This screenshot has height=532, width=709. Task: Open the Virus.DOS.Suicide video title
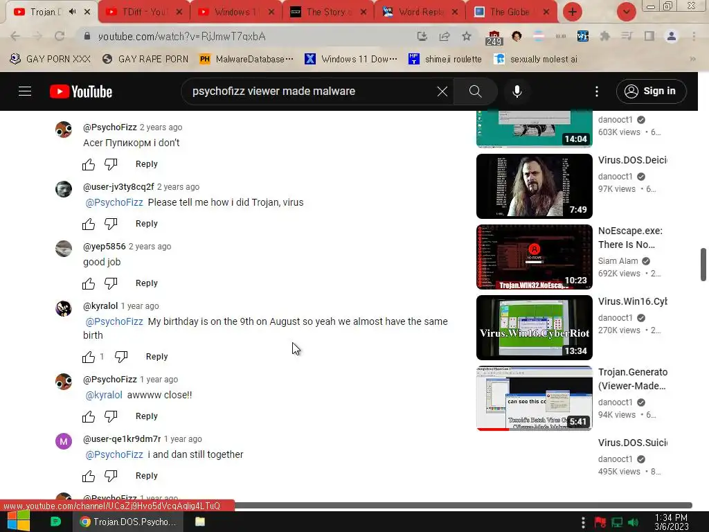coord(633,443)
